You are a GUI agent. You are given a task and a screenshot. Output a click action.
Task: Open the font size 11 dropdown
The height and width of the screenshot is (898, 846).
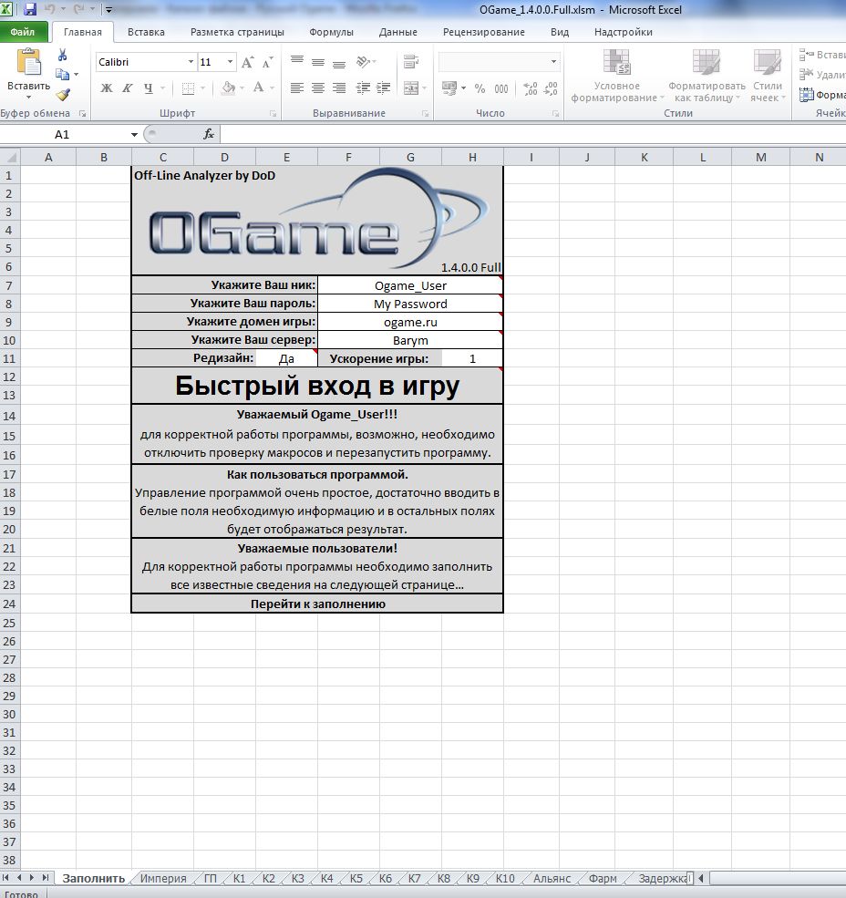pos(230,62)
